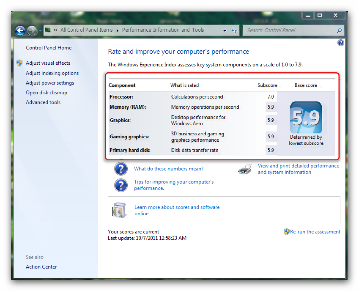The width and height of the screenshot is (359, 291).
Task: View and print detailed performance information
Action: pyautogui.click(x=299, y=169)
